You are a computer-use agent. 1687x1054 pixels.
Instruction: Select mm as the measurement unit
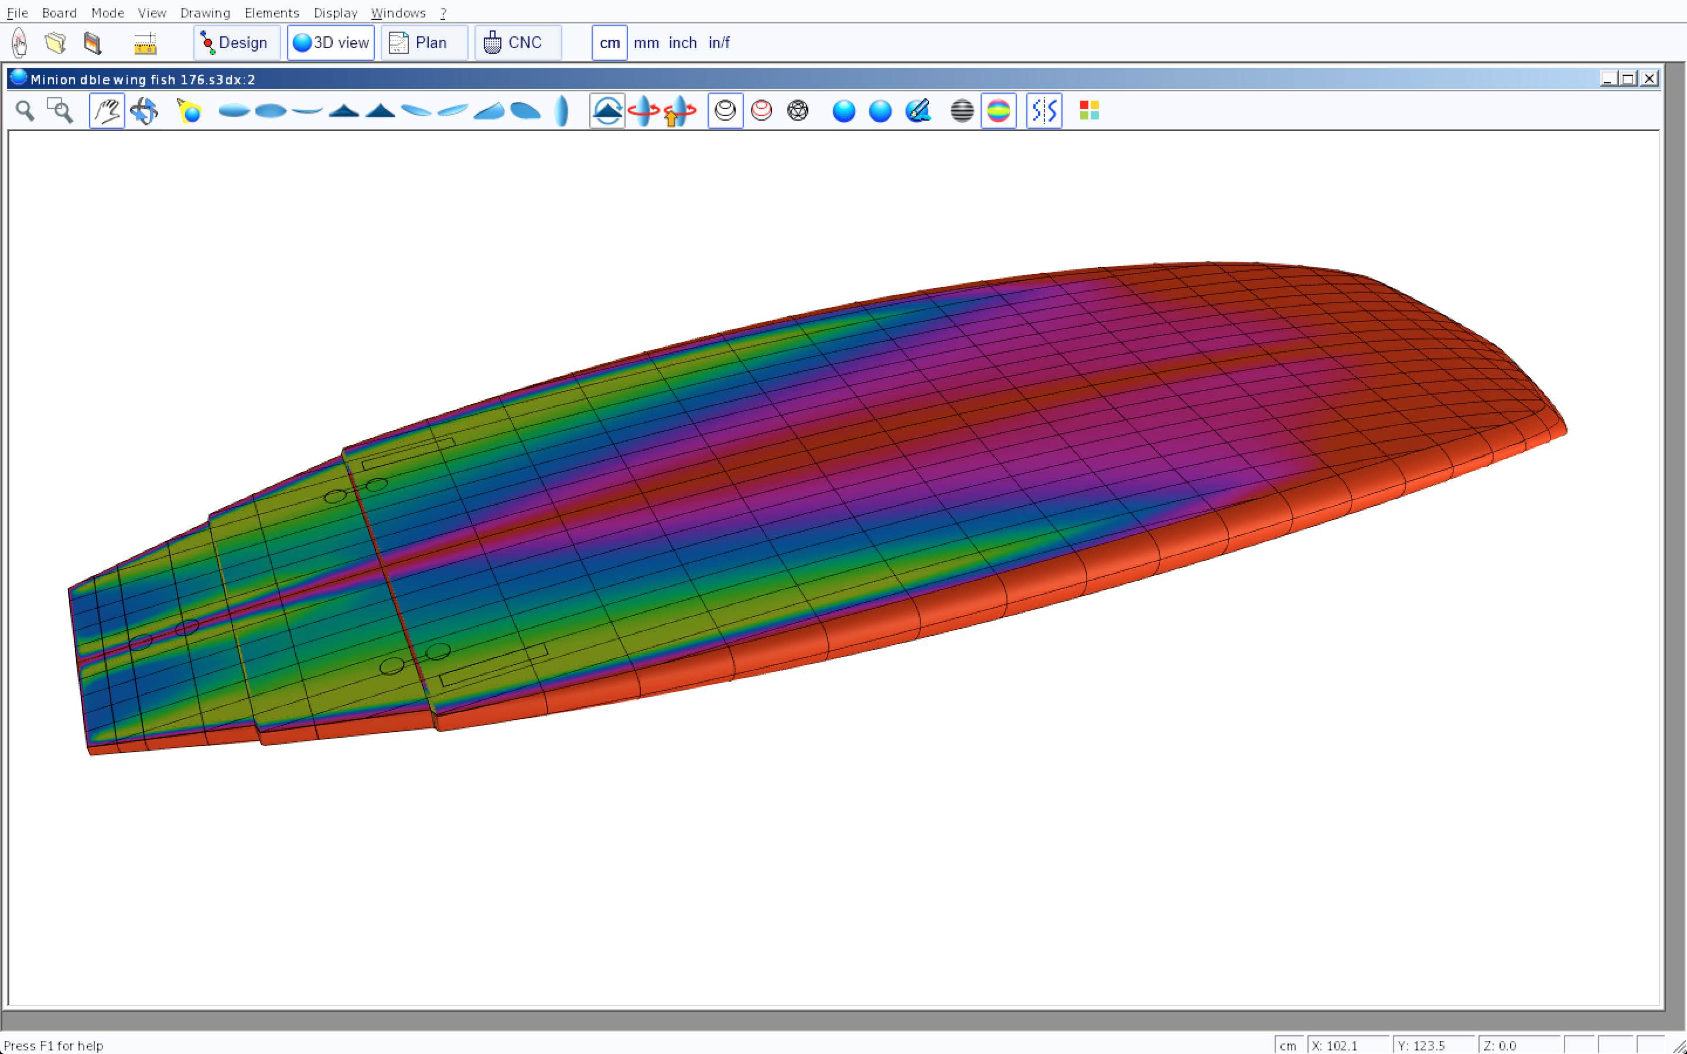pos(646,43)
